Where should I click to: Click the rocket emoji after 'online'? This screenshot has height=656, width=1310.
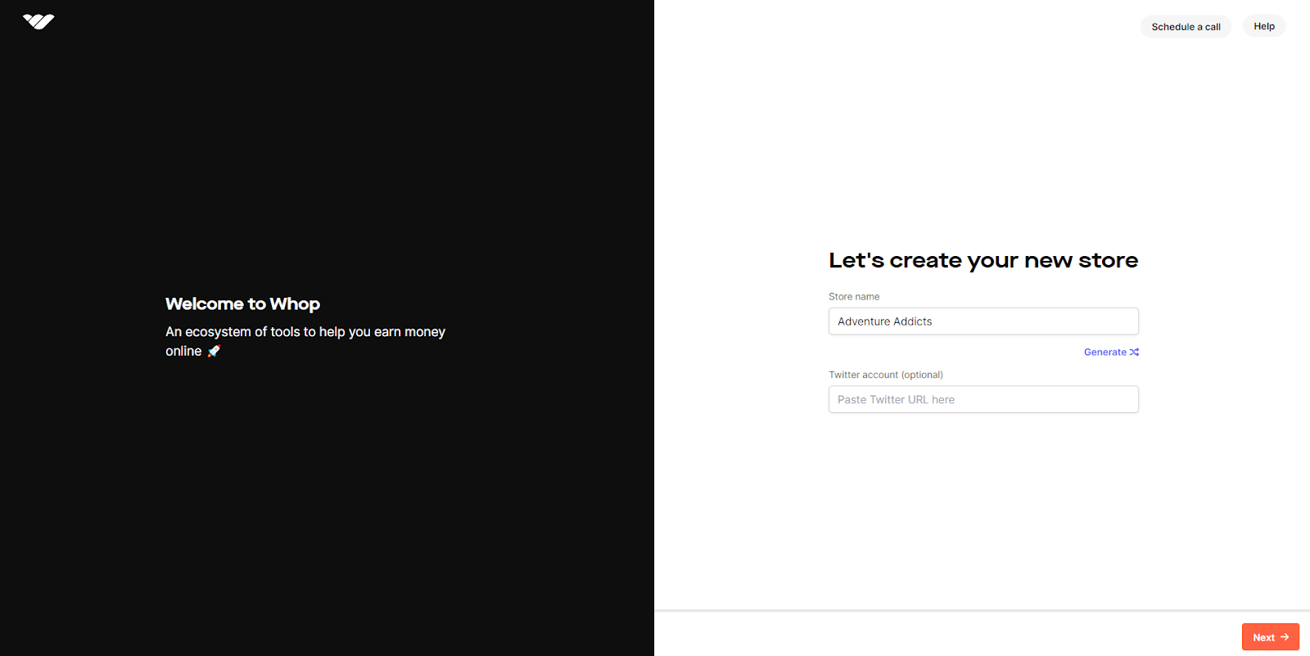coord(214,351)
